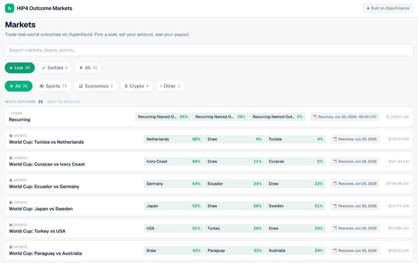
Task: Click the sports icon above Japan vs Sweden
Action: click(11, 202)
